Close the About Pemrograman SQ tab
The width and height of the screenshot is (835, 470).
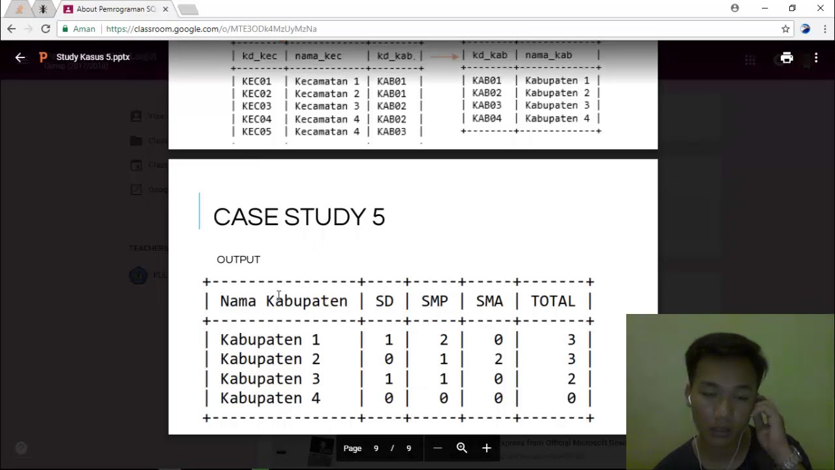166,9
